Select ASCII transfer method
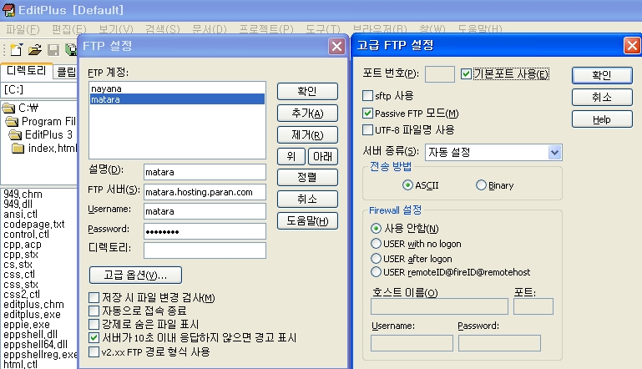 click(407, 185)
